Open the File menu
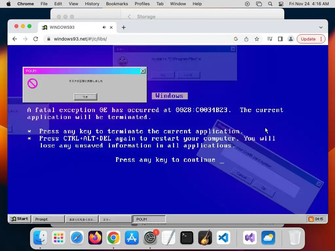The width and height of the screenshot is (335, 251). tap(44, 4)
